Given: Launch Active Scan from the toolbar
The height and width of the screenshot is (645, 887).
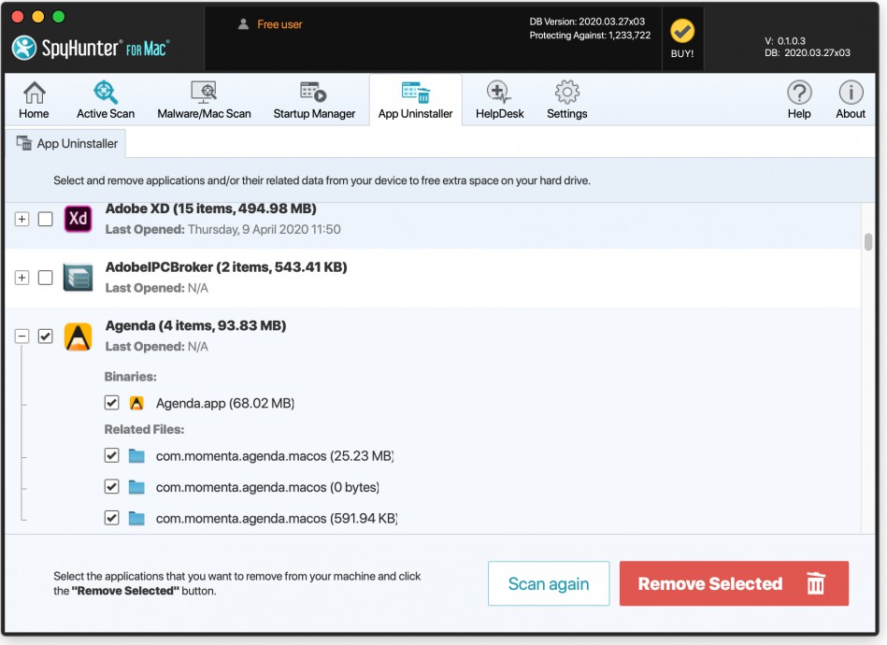Looking at the screenshot, I should coord(106,99).
